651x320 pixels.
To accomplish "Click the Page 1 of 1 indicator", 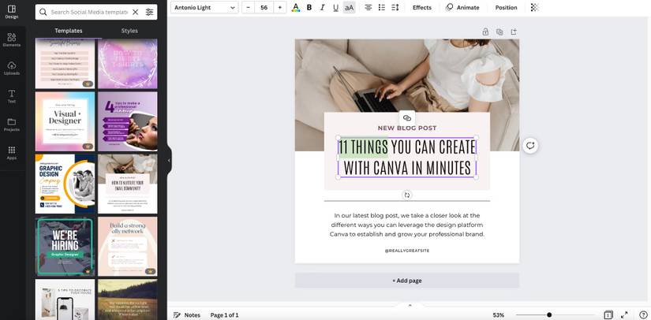I will tap(224, 315).
